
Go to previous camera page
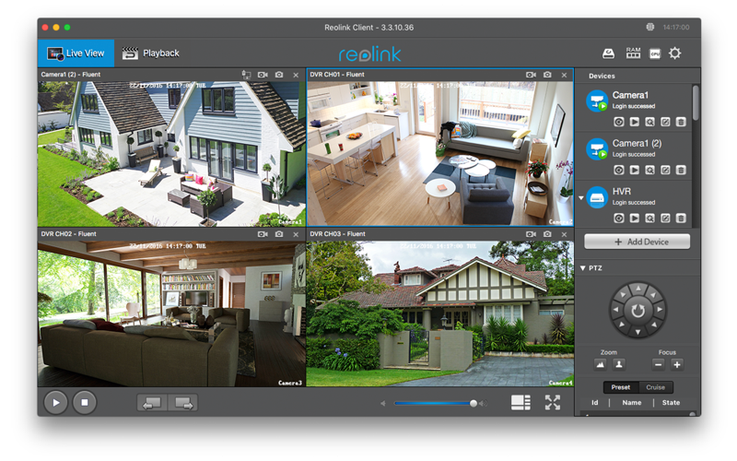[152, 403]
